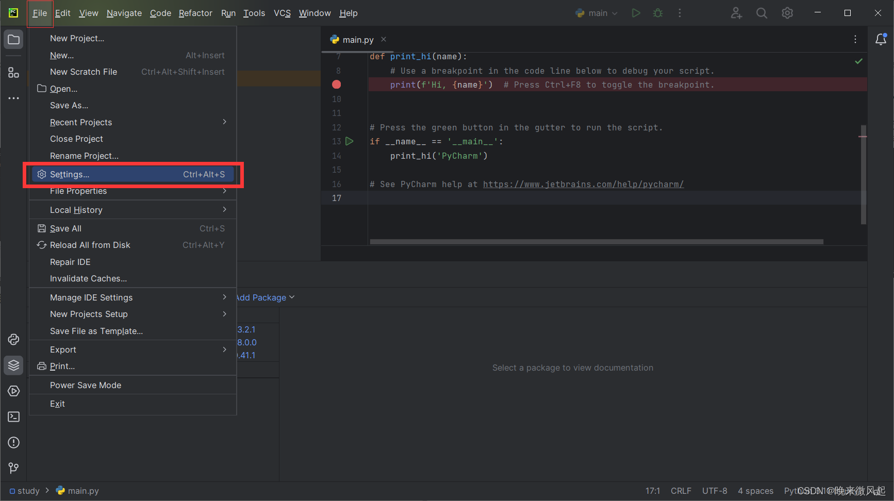Screen dimensions: 894x501
Task: Click the CRLF line separator widget
Action: (x=681, y=491)
